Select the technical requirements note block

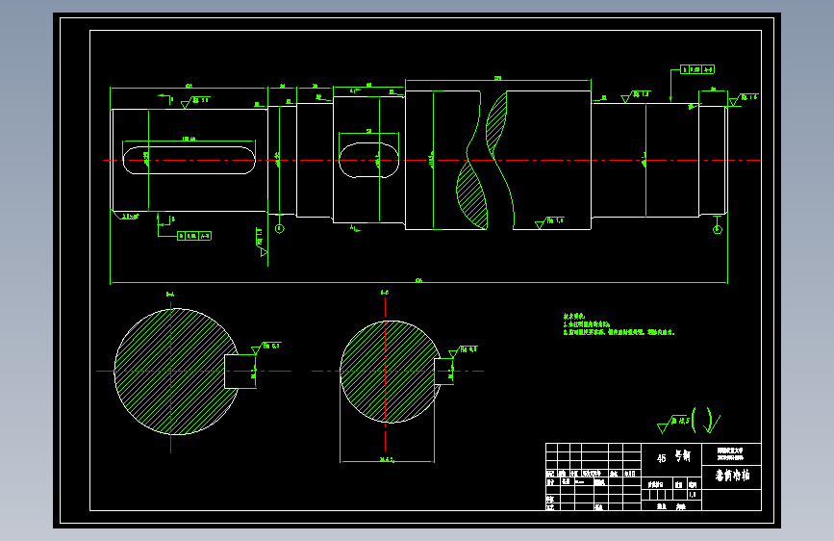coord(619,324)
